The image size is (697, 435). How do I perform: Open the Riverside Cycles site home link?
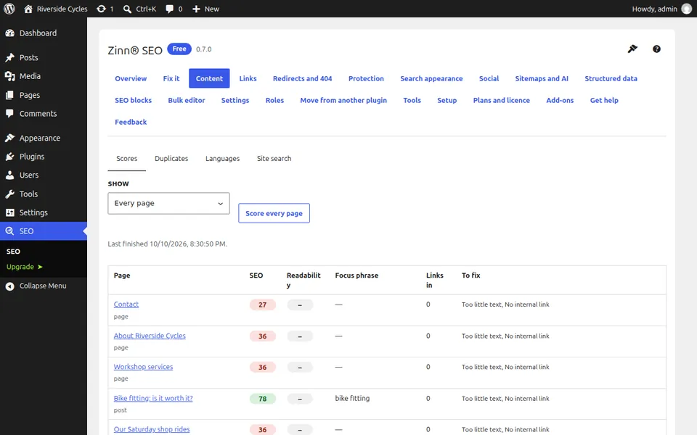coord(56,9)
